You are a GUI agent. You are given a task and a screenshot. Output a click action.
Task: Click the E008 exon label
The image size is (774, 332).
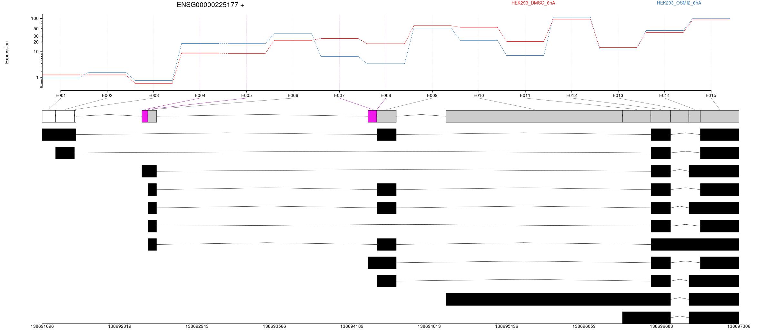click(386, 95)
